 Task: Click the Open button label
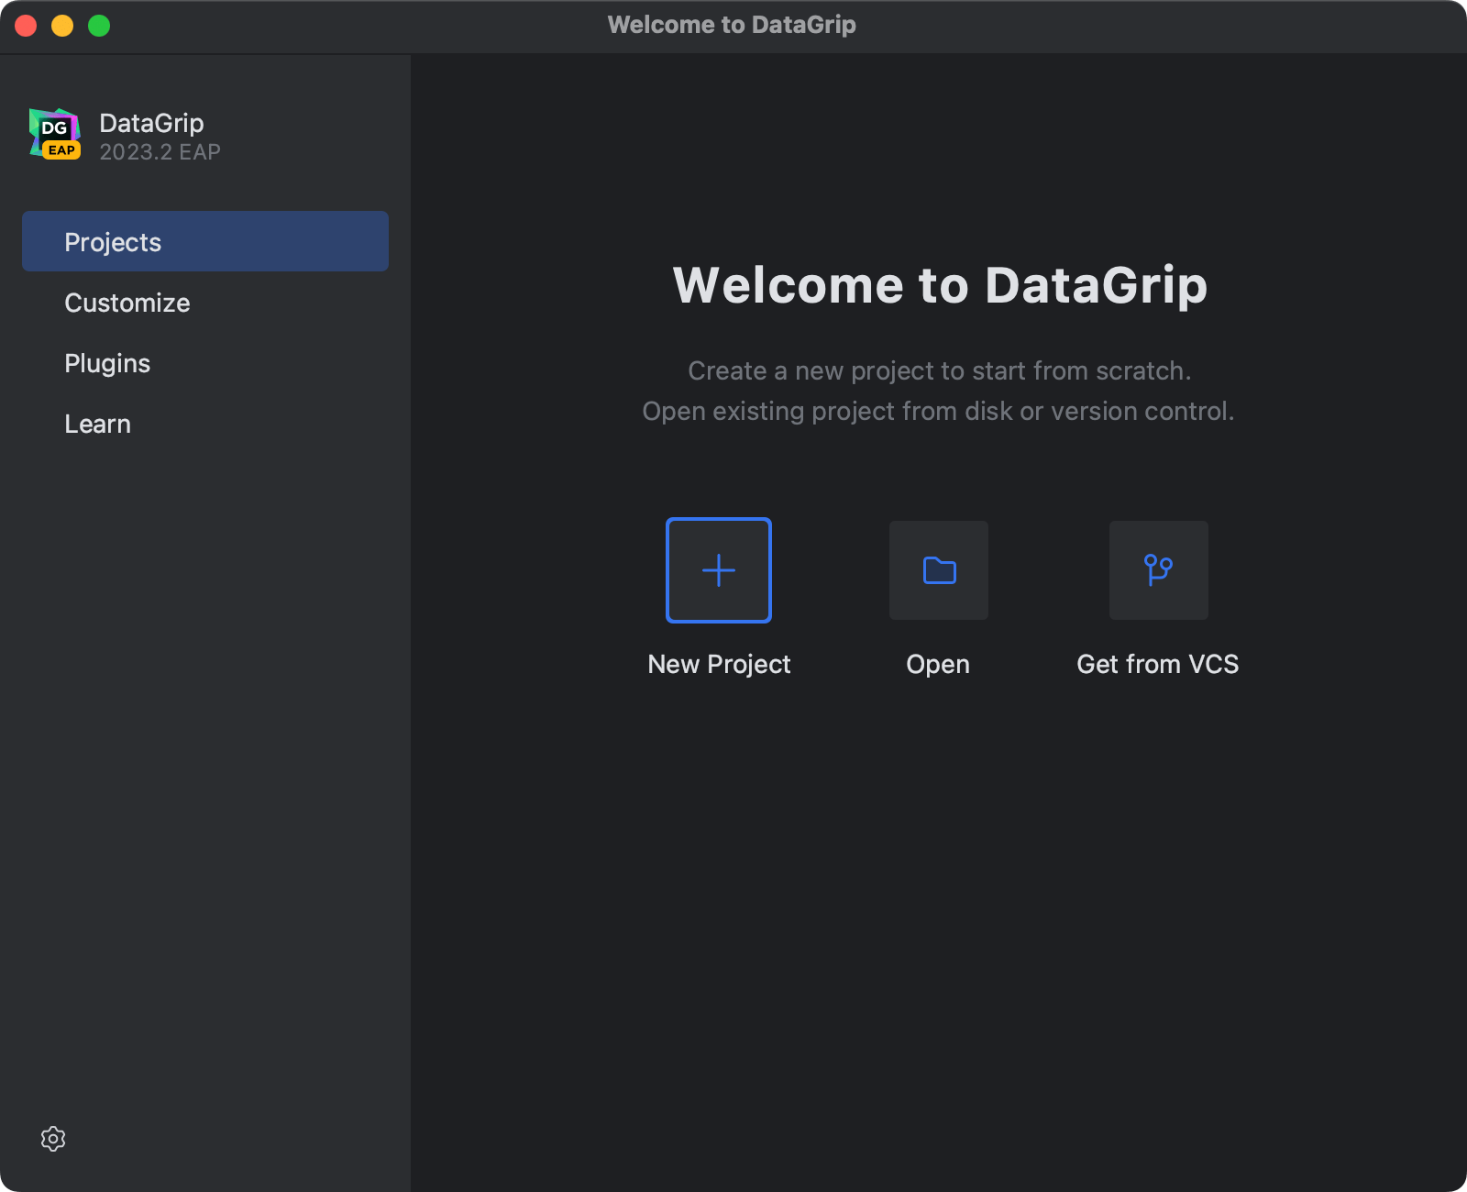coord(938,664)
